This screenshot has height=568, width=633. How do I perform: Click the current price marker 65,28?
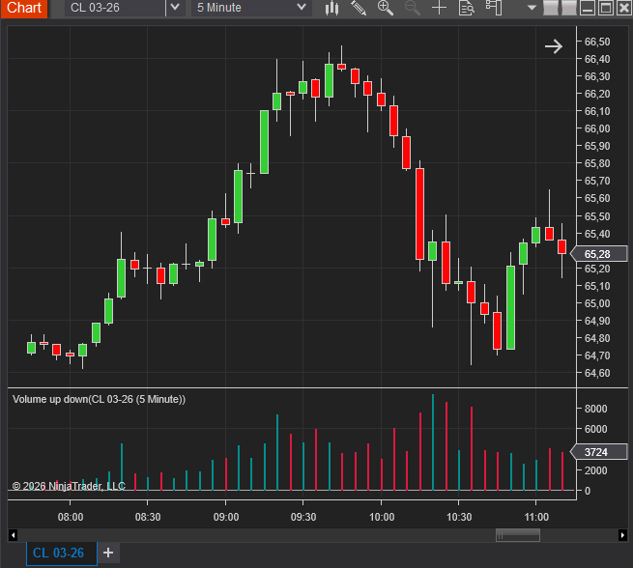(x=598, y=254)
